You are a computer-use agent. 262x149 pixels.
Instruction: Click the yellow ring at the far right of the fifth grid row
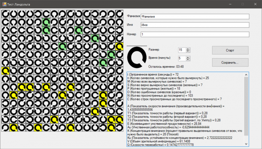point(119,47)
